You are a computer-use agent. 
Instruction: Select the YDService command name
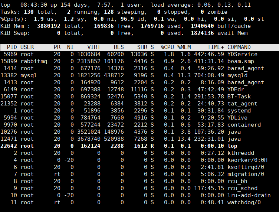point(242,54)
